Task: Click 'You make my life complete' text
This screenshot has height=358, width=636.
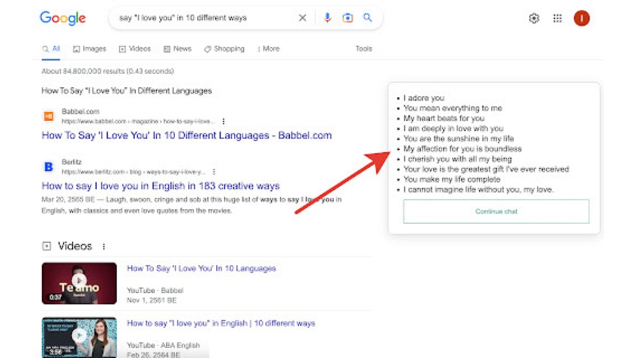Action: click(452, 179)
